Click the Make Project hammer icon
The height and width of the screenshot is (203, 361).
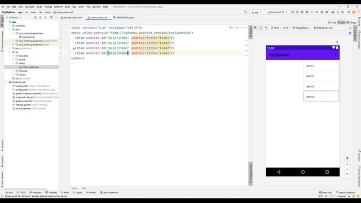click(246, 12)
